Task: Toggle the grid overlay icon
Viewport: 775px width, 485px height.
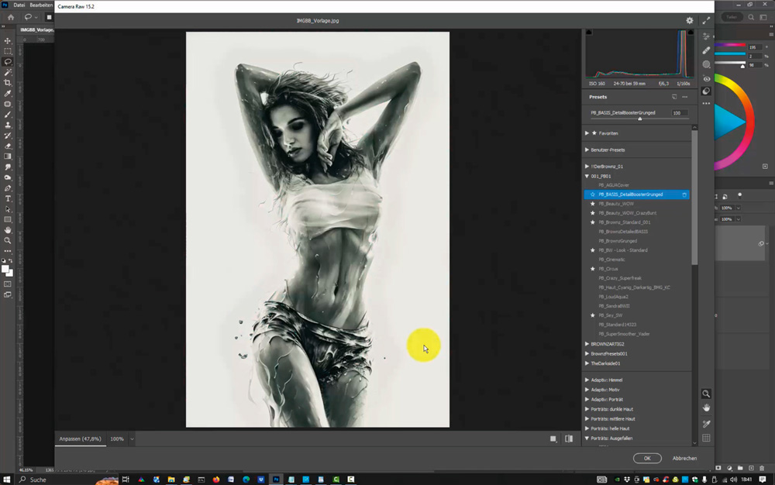Action: click(x=706, y=439)
